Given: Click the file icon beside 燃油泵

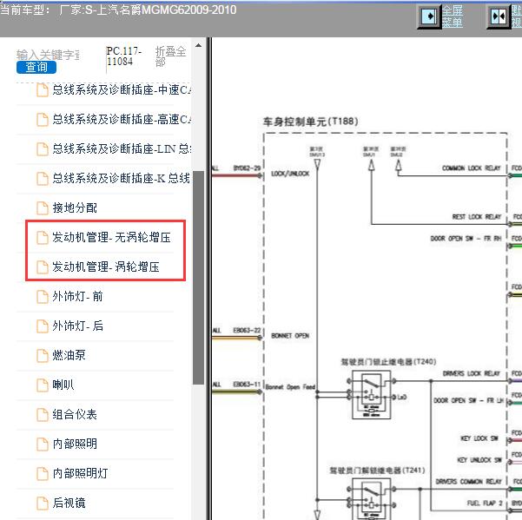Looking at the screenshot, I should 43,356.
